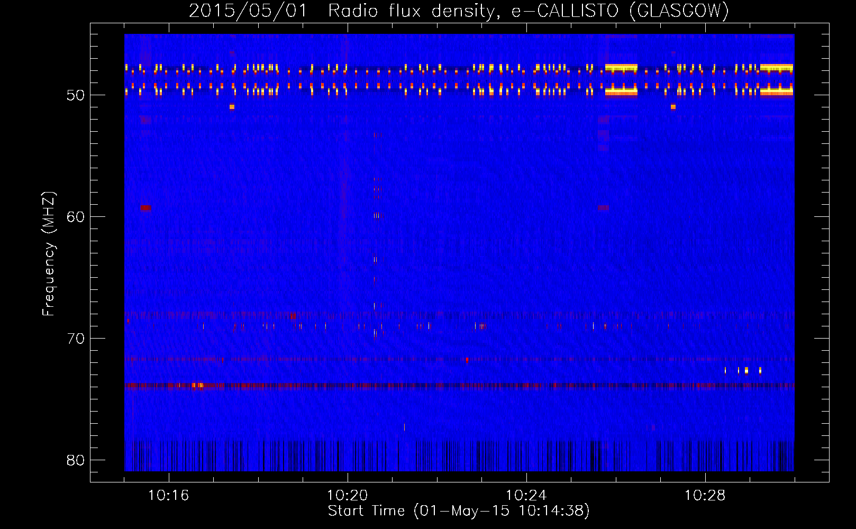Viewport: 856px width, 529px height.
Task: Click the 70 frequency tick label
Action: [76, 339]
